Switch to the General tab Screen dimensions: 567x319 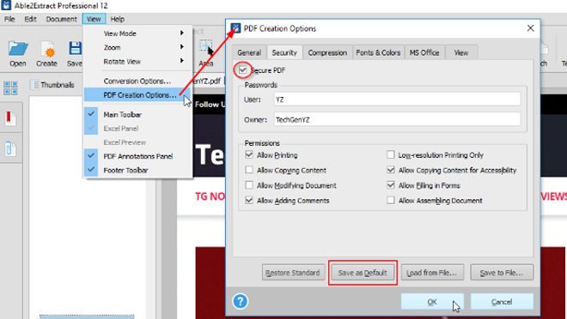[249, 52]
